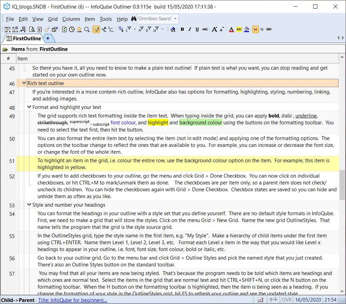Collapse Format and highlight your text item
346x304 pixels.
coord(29,107)
